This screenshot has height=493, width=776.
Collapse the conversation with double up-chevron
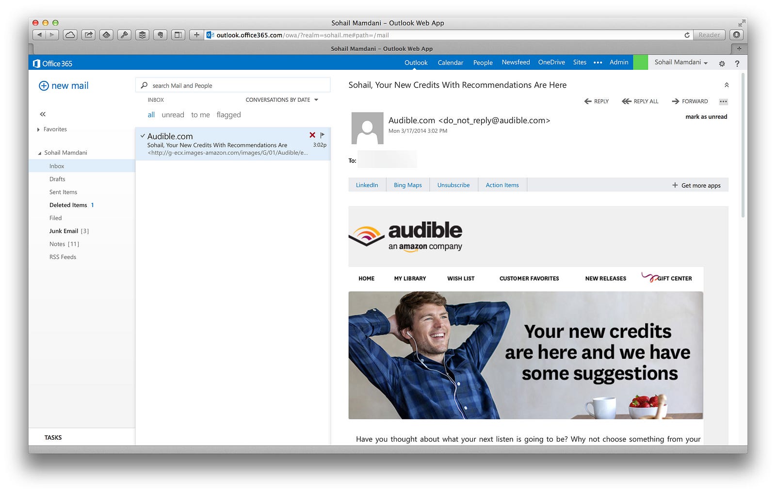click(x=727, y=85)
